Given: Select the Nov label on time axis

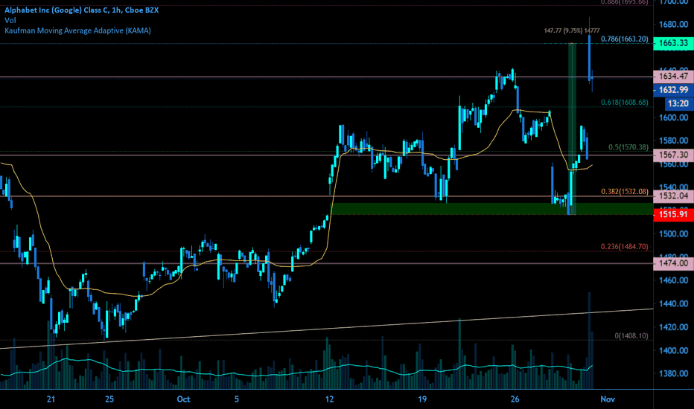Looking at the screenshot, I should (608, 399).
